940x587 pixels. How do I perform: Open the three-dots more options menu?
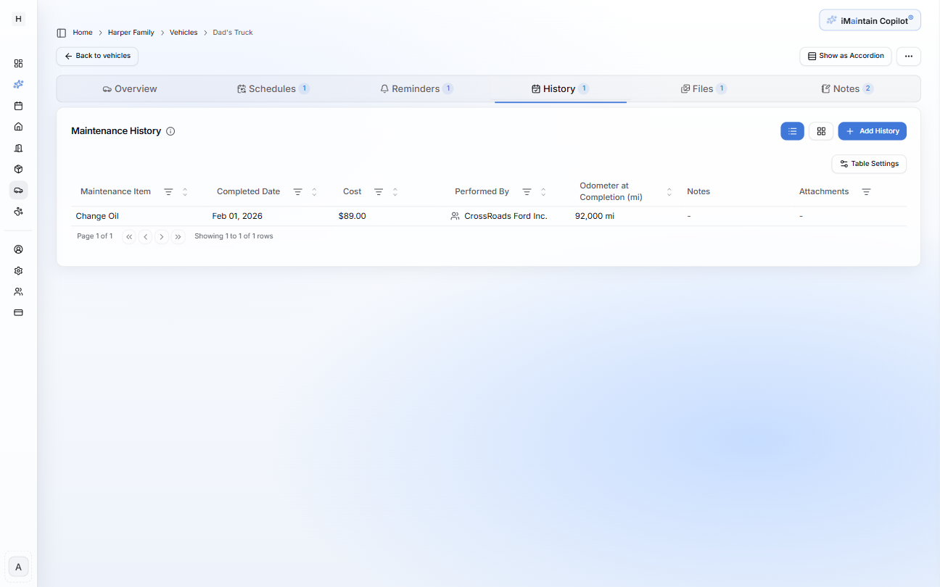[908, 56]
